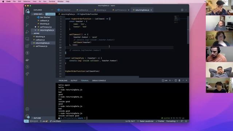Click the Split Terminal icon
The width and height of the screenshot is (233, 131).
[176, 80]
